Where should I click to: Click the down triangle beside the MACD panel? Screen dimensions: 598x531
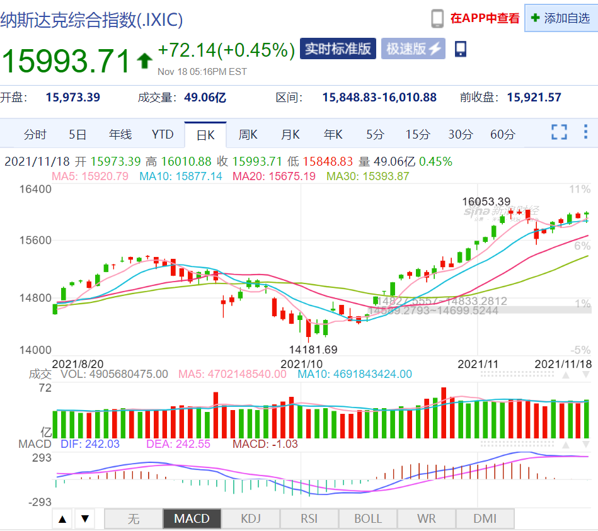[586, 445]
